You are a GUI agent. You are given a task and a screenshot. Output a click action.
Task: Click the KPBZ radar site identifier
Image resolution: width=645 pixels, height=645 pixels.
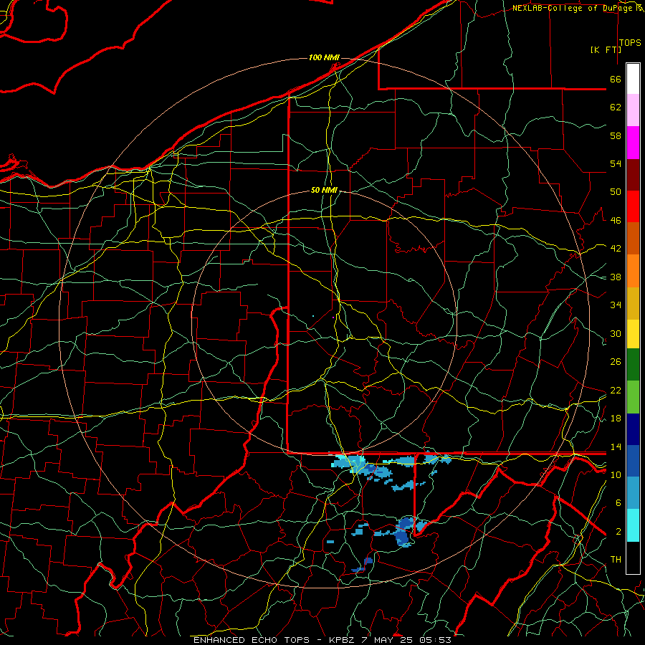(x=341, y=640)
